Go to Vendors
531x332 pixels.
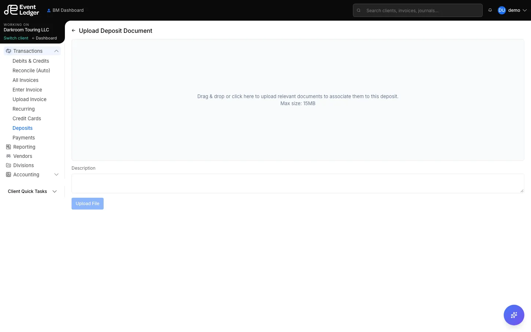[23, 156]
